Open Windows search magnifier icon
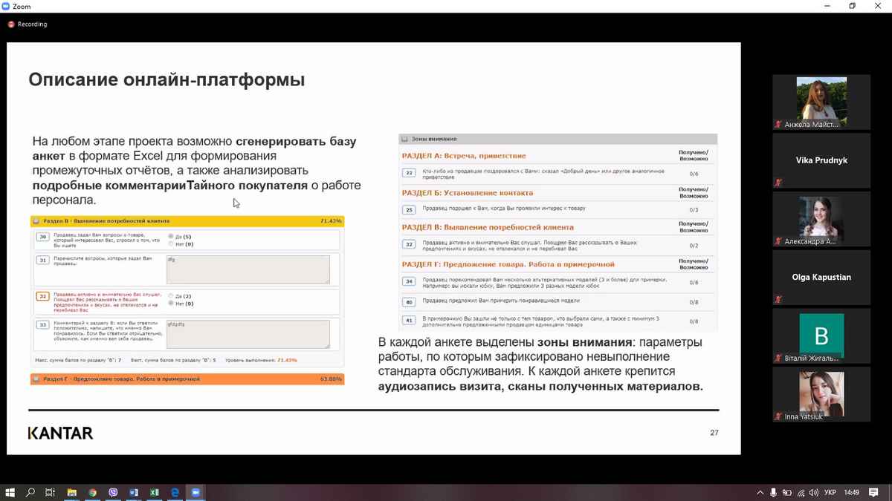This screenshot has height=501, width=892. click(x=30, y=492)
